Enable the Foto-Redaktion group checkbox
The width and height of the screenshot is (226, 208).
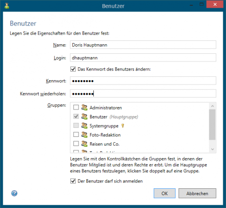click(76, 135)
